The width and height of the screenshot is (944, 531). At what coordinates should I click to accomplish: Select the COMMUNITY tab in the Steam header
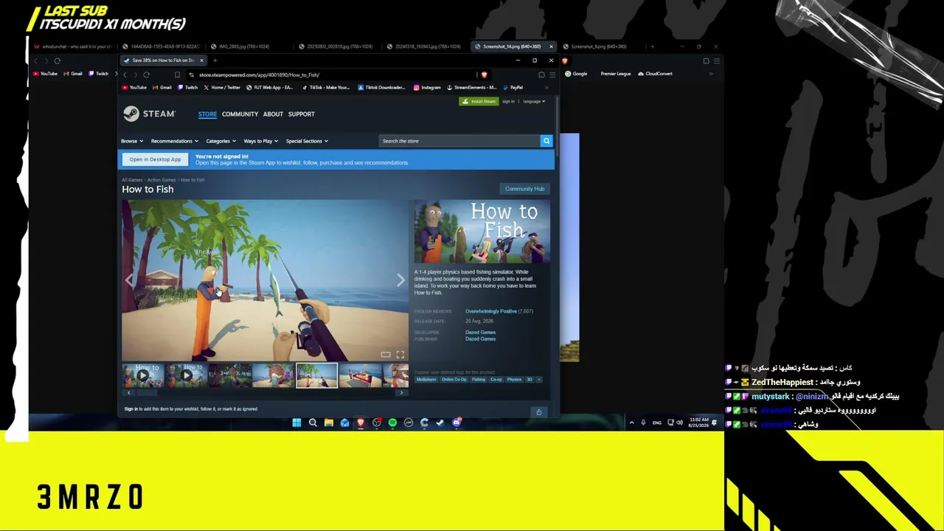(240, 114)
